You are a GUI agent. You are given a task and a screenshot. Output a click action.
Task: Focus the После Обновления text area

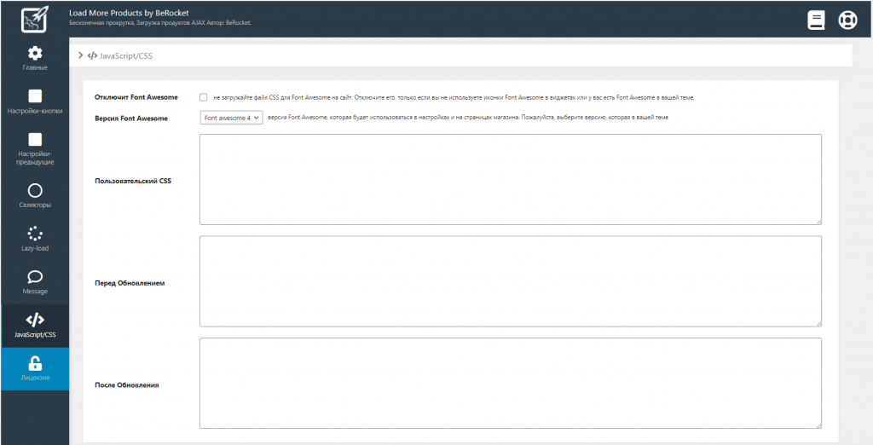[510, 383]
